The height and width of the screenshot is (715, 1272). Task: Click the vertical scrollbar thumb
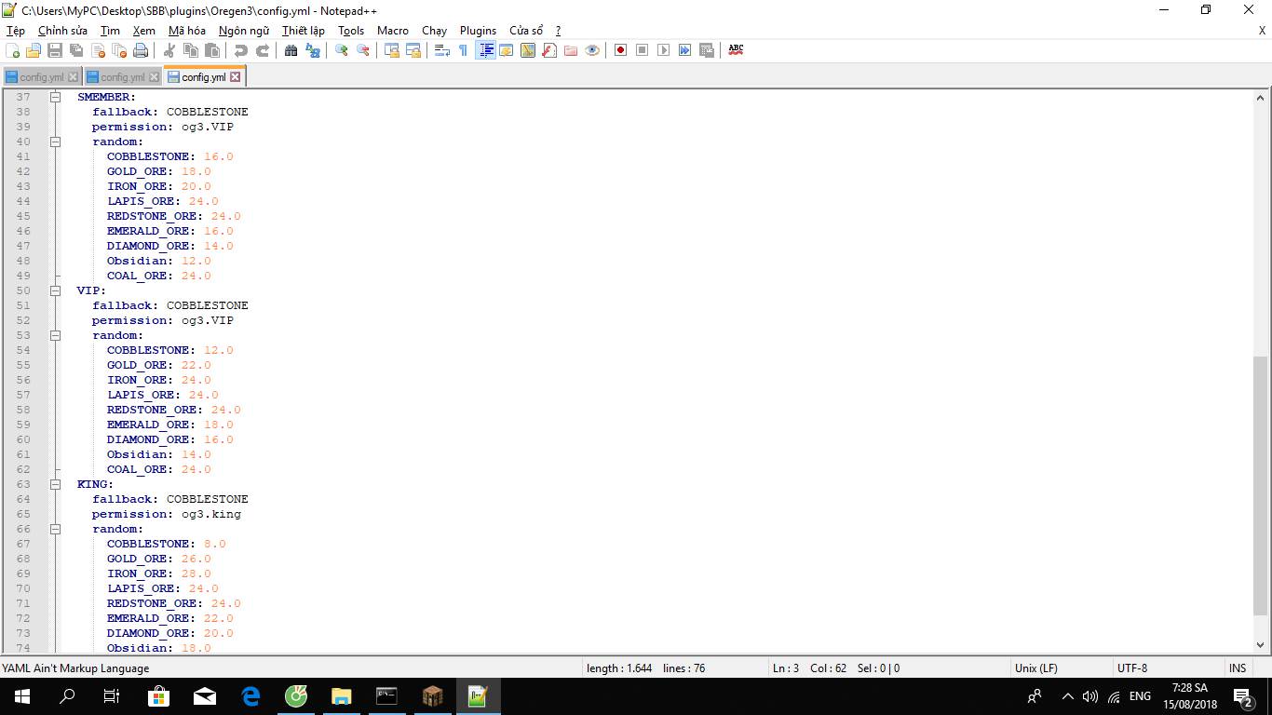1261,484
